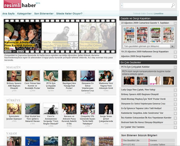Open the Son Eklenenler menu item
This screenshot has height=146, width=180.
click(x=44, y=14)
